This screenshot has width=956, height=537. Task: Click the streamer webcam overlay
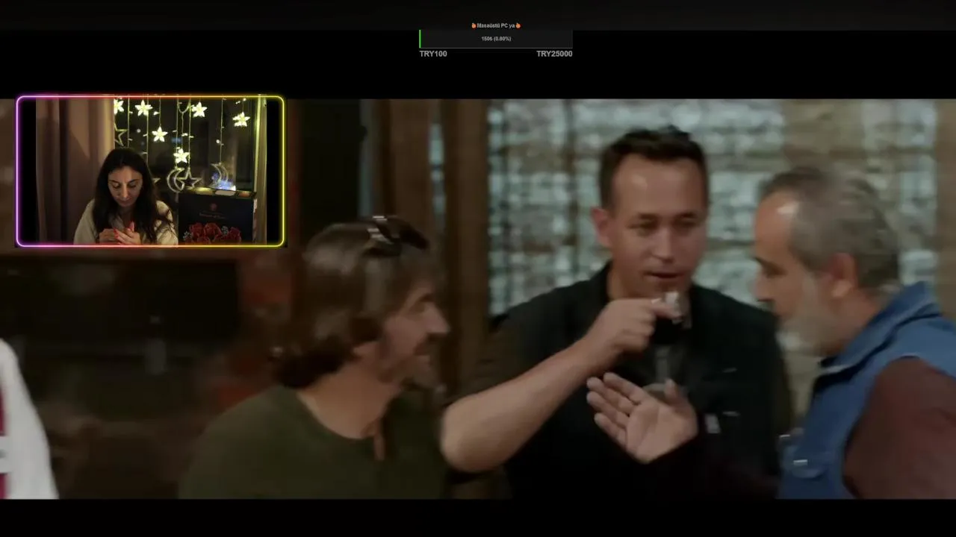click(150, 171)
